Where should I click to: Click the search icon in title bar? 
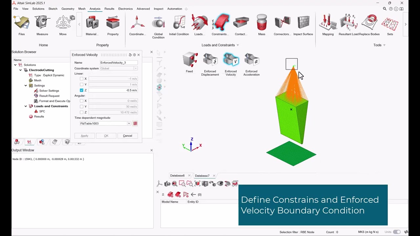pos(385,9)
